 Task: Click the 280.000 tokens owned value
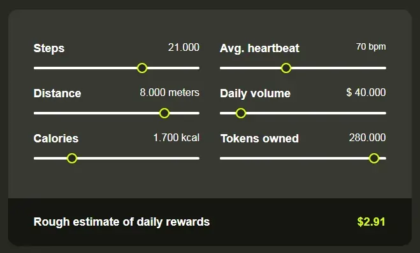click(367, 138)
